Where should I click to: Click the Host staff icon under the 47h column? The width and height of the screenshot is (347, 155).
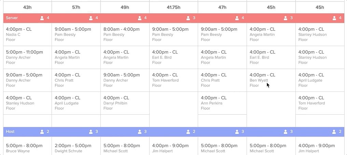pos(237,132)
